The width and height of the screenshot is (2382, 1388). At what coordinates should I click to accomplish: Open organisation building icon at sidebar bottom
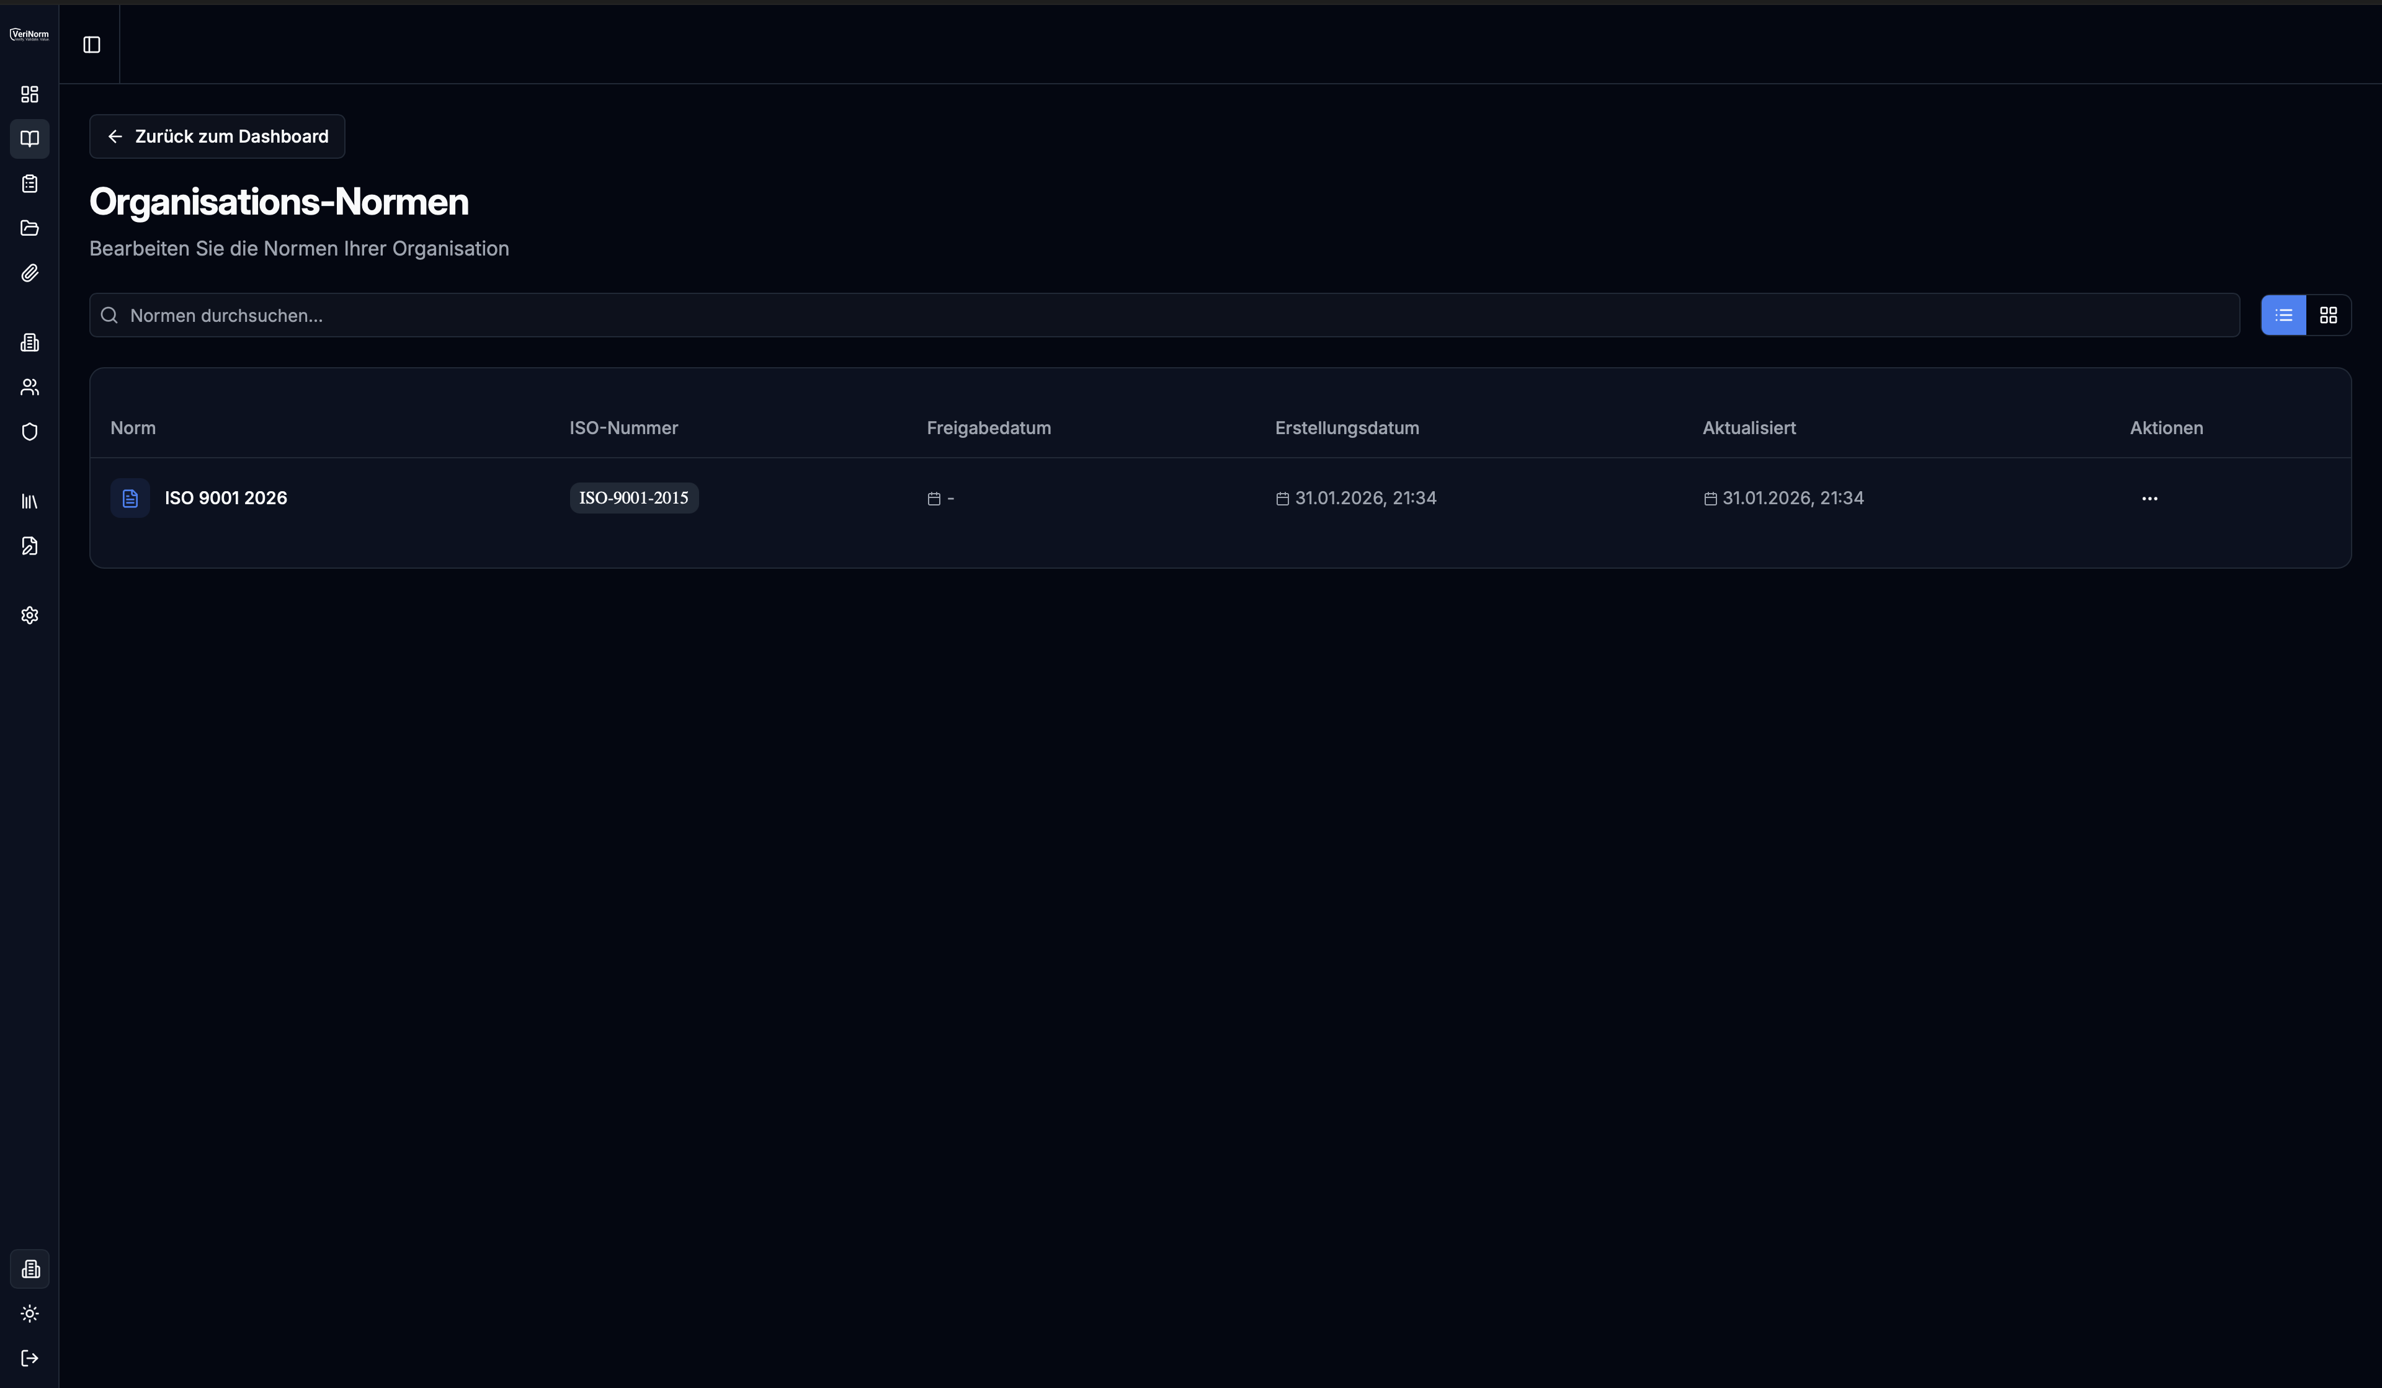tap(29, 1269)
